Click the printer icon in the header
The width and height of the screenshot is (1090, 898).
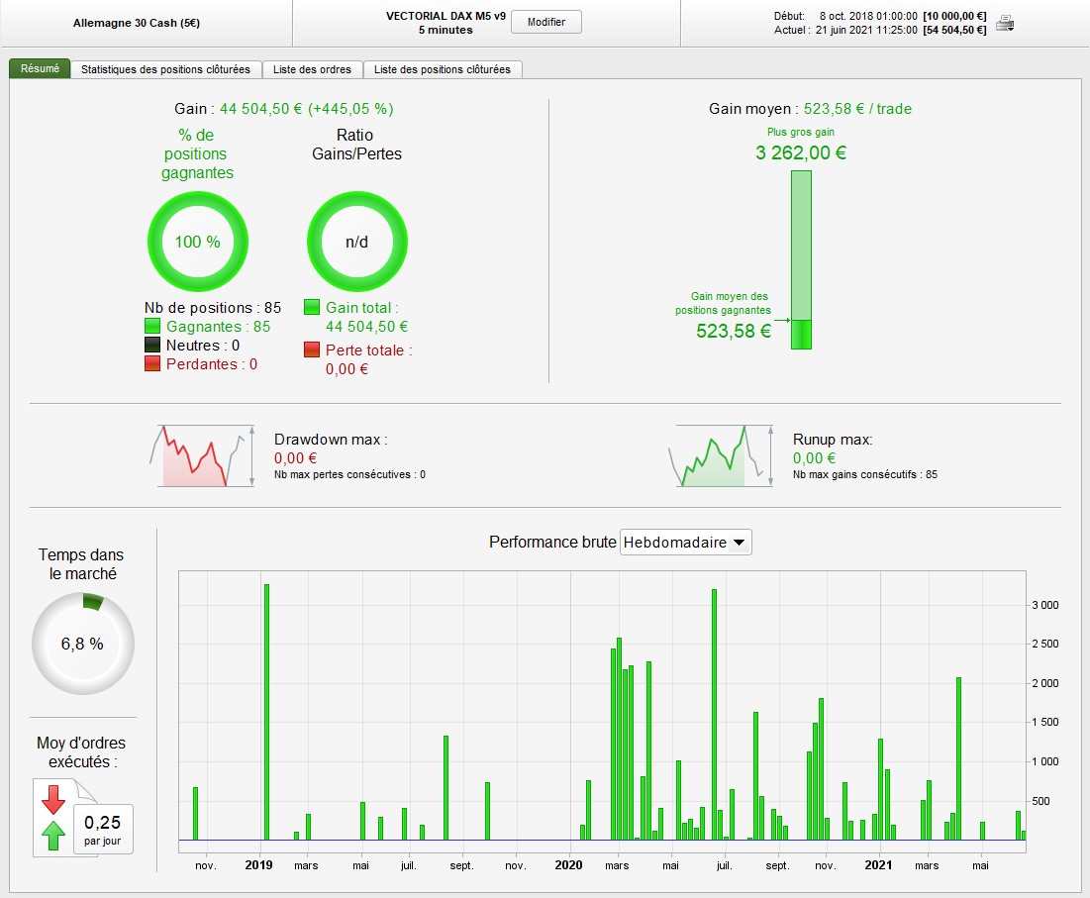click(x=1005, y=24)
